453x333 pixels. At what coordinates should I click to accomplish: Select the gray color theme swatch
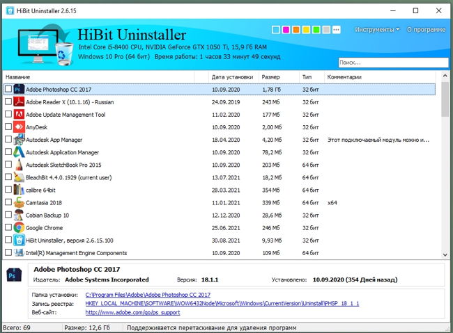326,30
